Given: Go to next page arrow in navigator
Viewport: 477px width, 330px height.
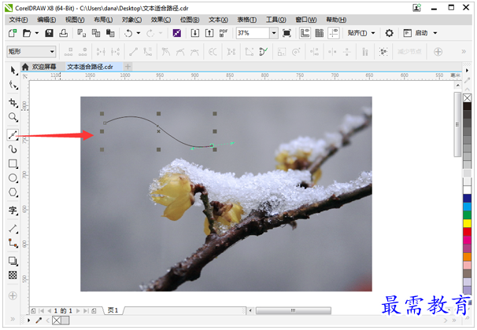Looking at the screenshot, I should coord(78,311).
